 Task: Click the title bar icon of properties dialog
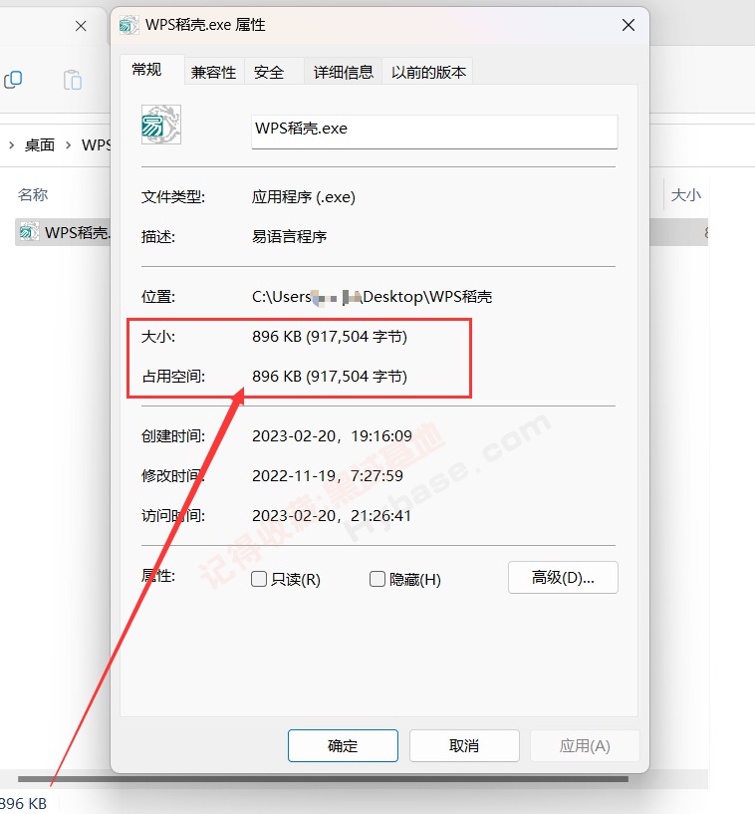click(128, 24)
